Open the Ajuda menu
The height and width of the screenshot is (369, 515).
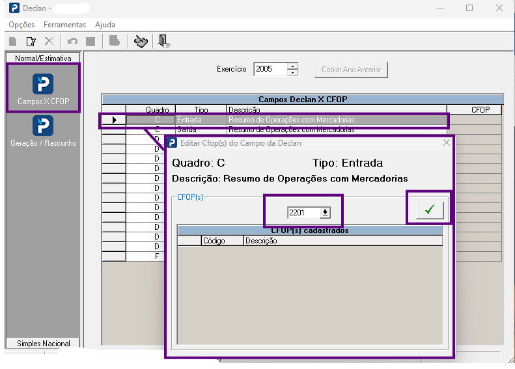pyautogui.click(x=105, y=25)
